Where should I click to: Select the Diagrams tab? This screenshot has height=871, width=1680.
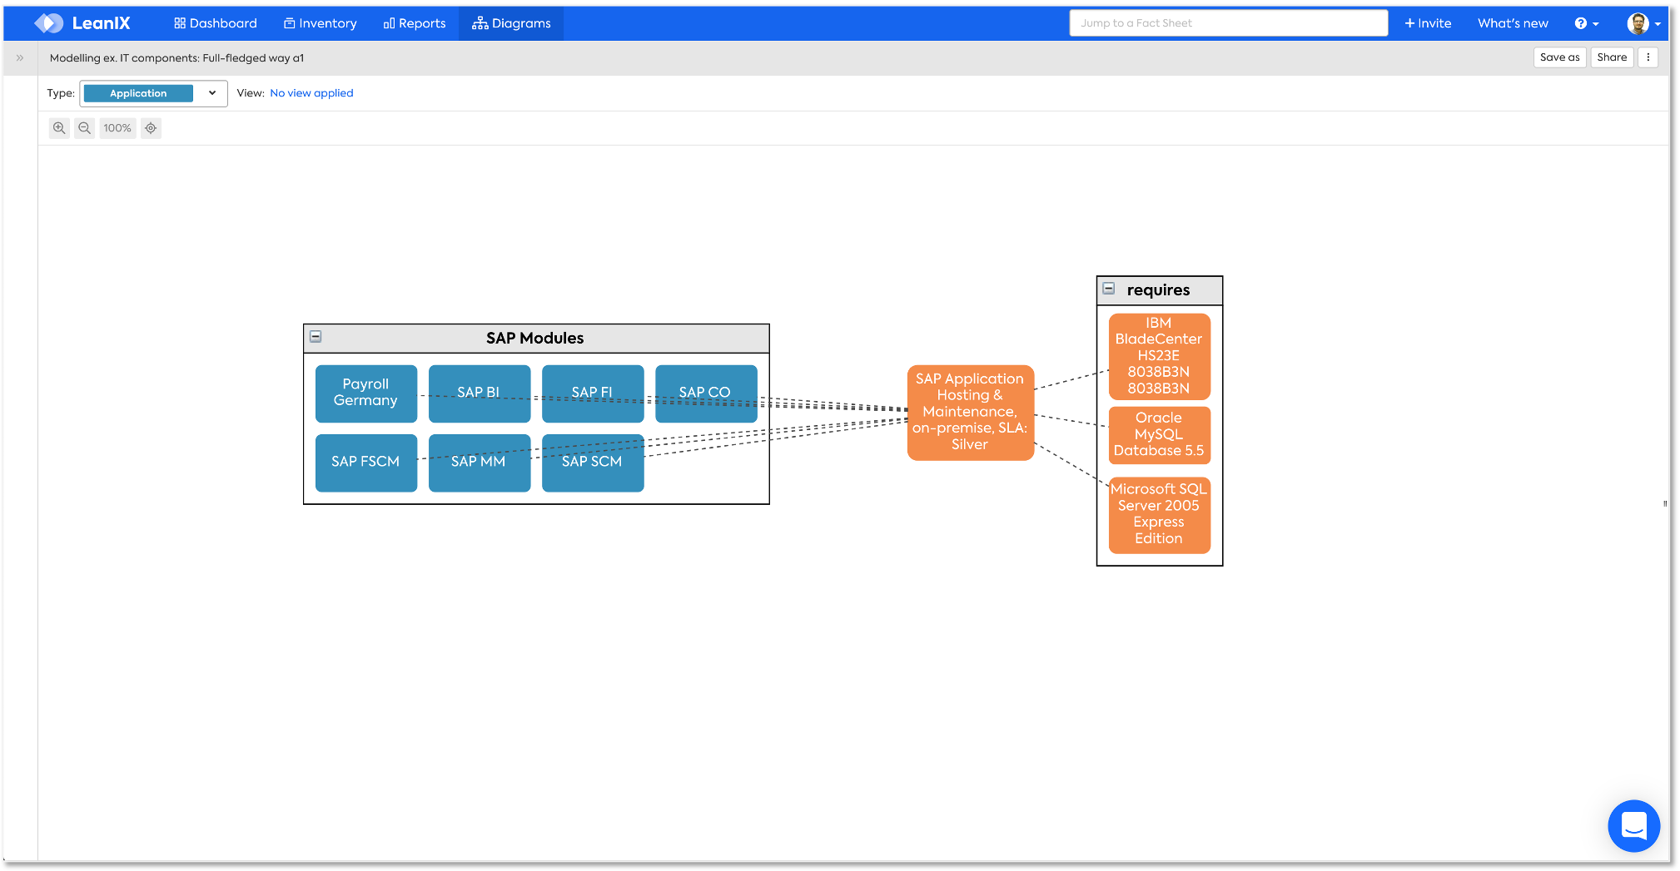(511, 23)
